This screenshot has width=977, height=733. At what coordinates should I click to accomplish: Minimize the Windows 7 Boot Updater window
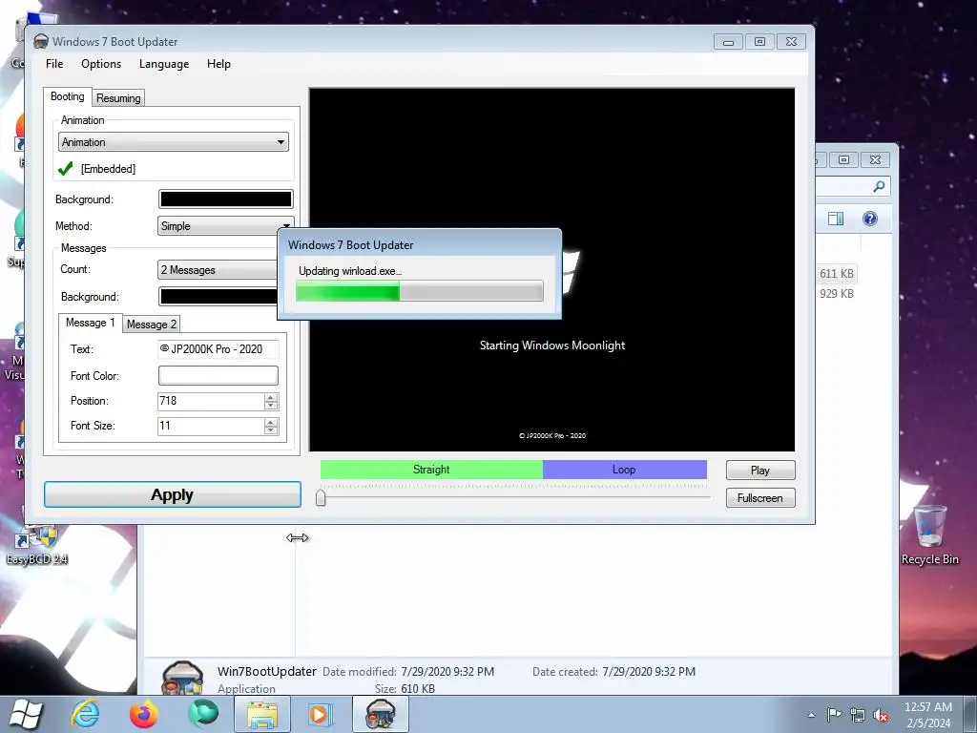[x=728, y=42]
